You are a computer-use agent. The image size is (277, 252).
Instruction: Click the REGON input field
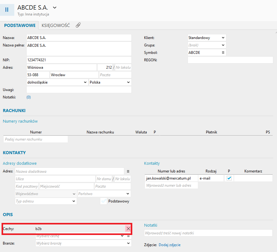click(230, 60)
